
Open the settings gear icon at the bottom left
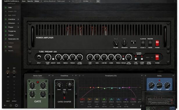11,106
